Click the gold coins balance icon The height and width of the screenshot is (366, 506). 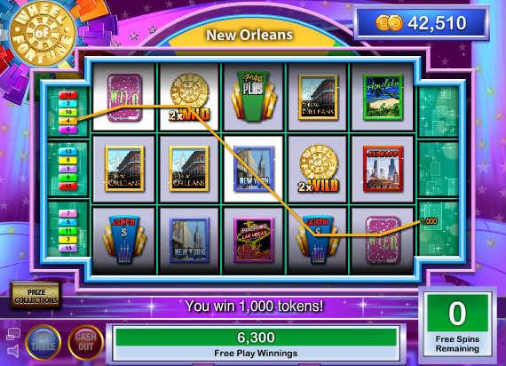389,23
